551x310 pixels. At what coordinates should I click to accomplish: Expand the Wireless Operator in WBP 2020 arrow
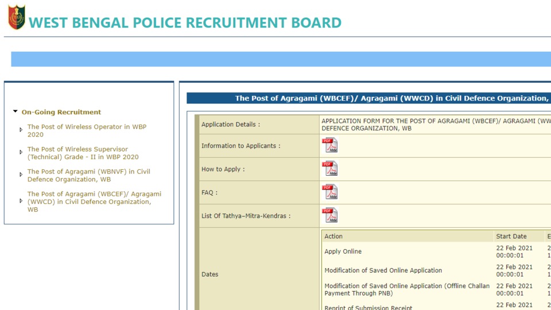[21, 130]
